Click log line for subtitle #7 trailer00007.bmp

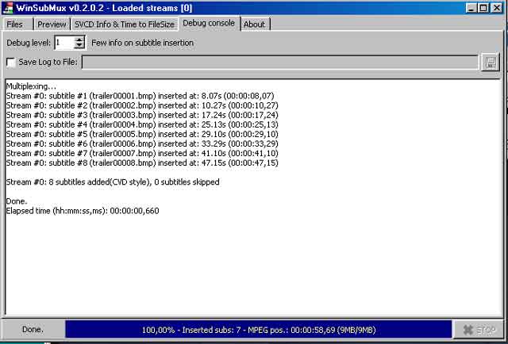point(142,153)
